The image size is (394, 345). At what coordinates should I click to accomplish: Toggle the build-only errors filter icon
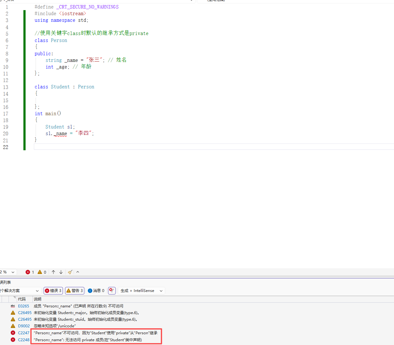(112, 290)
